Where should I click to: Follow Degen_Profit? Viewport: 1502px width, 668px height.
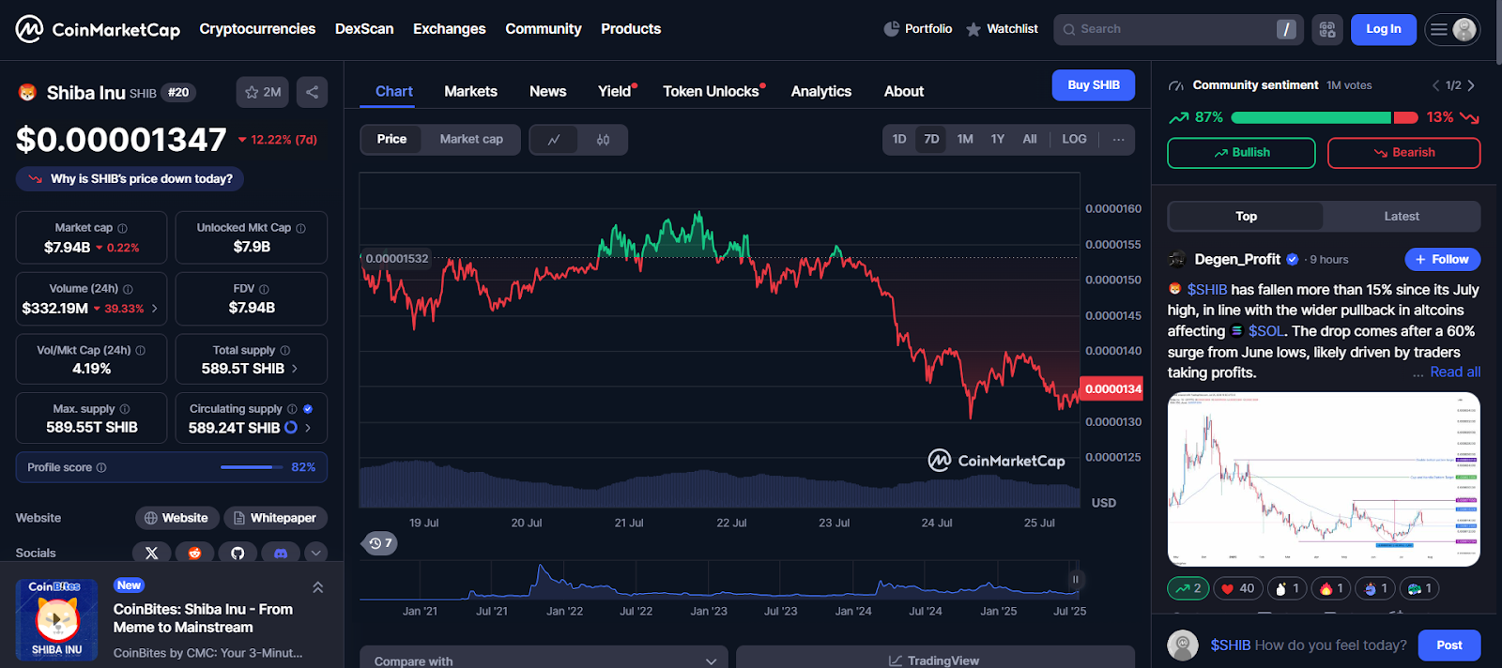click(1443, 259)
